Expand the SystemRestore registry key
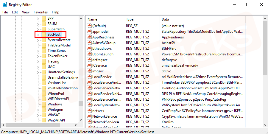The width and height of the screenshot is (268, 134). (38, 40)
